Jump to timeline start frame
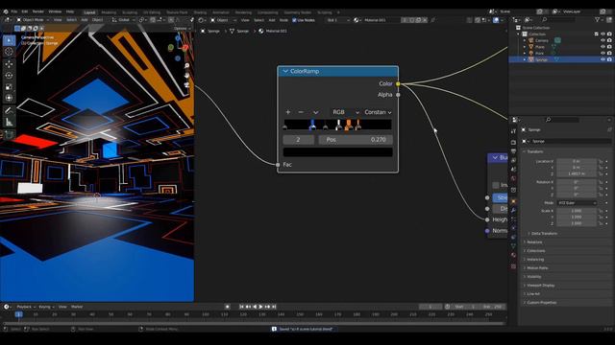 [x=241, y=307]
